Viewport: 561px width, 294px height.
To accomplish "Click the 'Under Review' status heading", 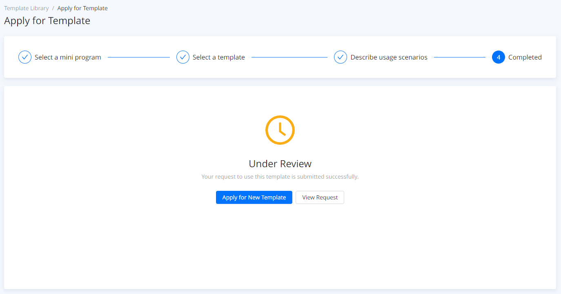I will pos(280,164).
